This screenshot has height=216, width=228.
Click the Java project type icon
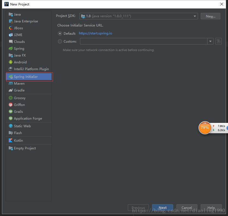[11, 14]
